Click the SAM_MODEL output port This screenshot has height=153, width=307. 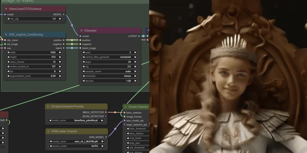pyautogui.click(x=106, y=137)
